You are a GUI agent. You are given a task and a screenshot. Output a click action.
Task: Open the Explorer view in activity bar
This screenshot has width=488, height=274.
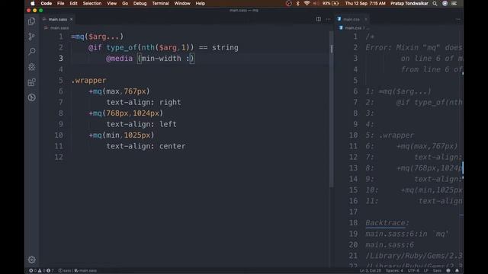click(32, 21)
